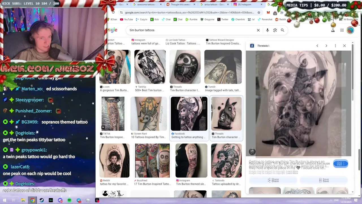Image resolution: width=362 pixels, height=204 pixels.
Task: Open the Google apps grid
Action: pos(342,30)
